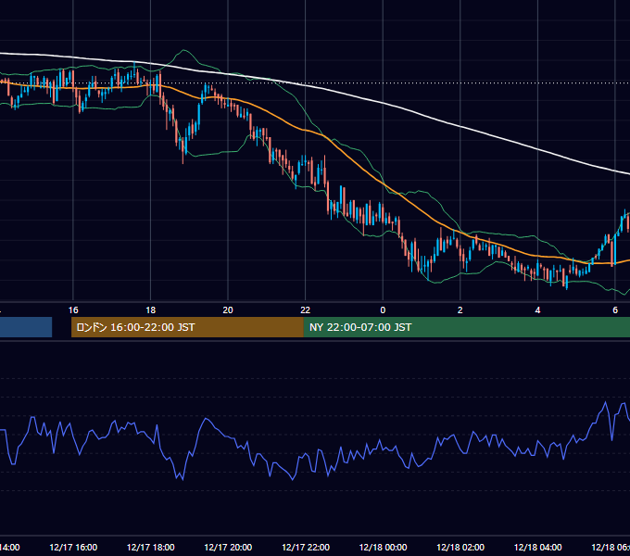The height and width of the screenshot is (556, 630).
Task: Click the '12/18 04:00' date label
Action: click(537, 547)
